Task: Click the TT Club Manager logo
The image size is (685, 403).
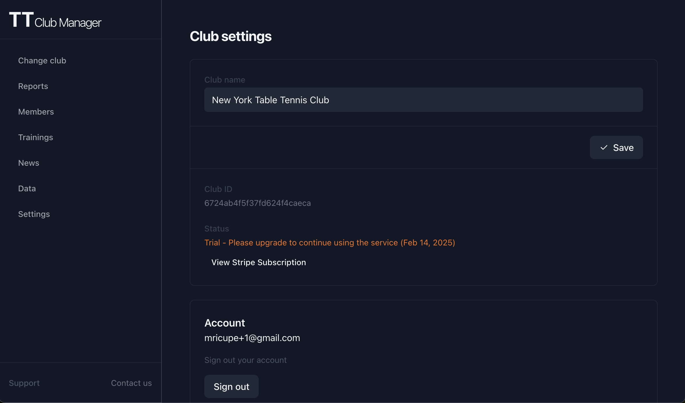Action: point(55,20)
